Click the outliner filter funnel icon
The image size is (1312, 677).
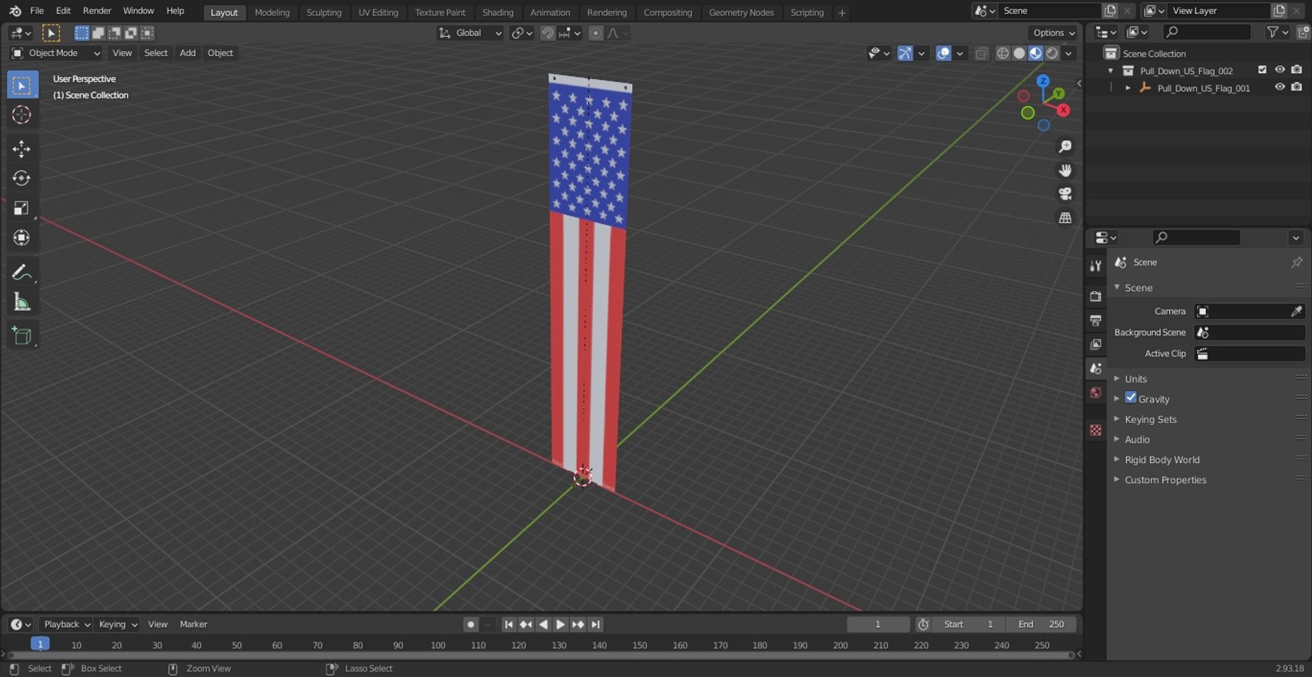click(1272, 31)
